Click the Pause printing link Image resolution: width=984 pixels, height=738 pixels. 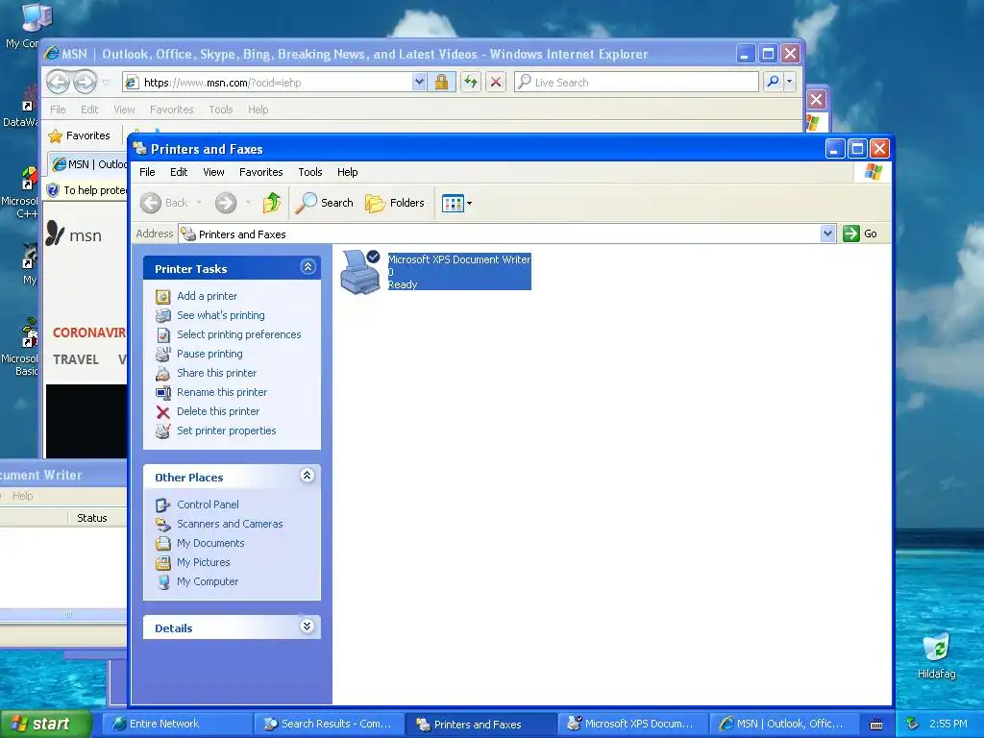[209, 354]
